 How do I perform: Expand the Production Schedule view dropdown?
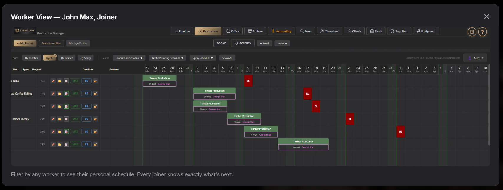(x=129, y=58)
